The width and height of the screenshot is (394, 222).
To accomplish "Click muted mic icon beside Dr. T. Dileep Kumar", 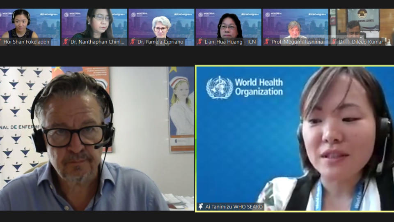I will click(334, 42).
